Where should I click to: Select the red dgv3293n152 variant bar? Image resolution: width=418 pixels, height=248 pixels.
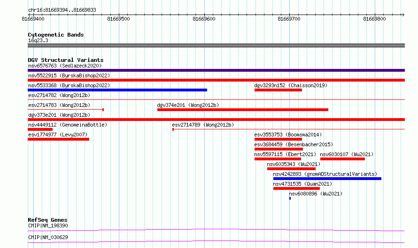pyautogui.click(x=278, y=90)
